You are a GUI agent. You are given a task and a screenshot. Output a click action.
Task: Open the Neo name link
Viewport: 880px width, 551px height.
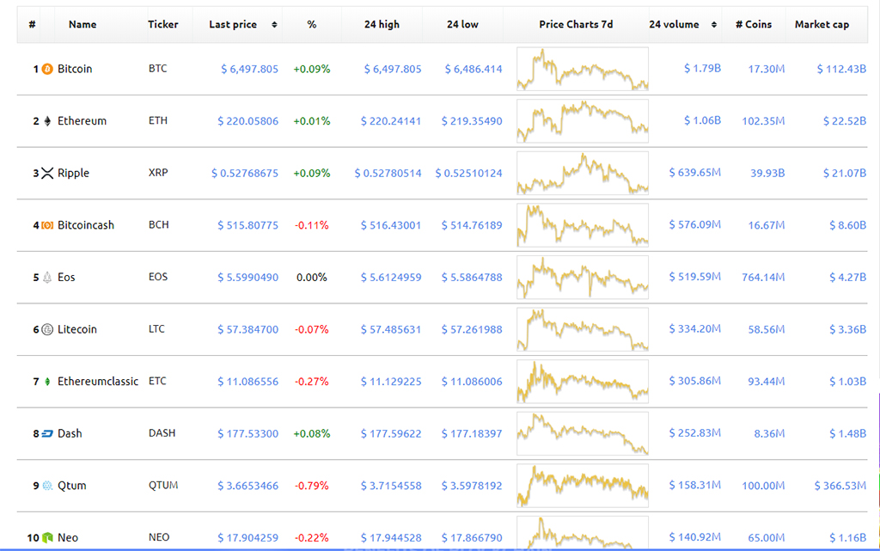pyautogui.click(x=68, y=538)
